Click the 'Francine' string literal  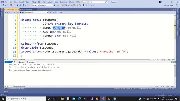pos(107,52)
